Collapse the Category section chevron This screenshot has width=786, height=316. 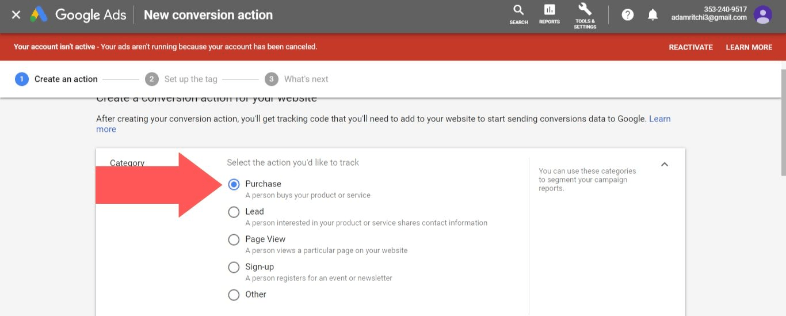click(665, 164)
